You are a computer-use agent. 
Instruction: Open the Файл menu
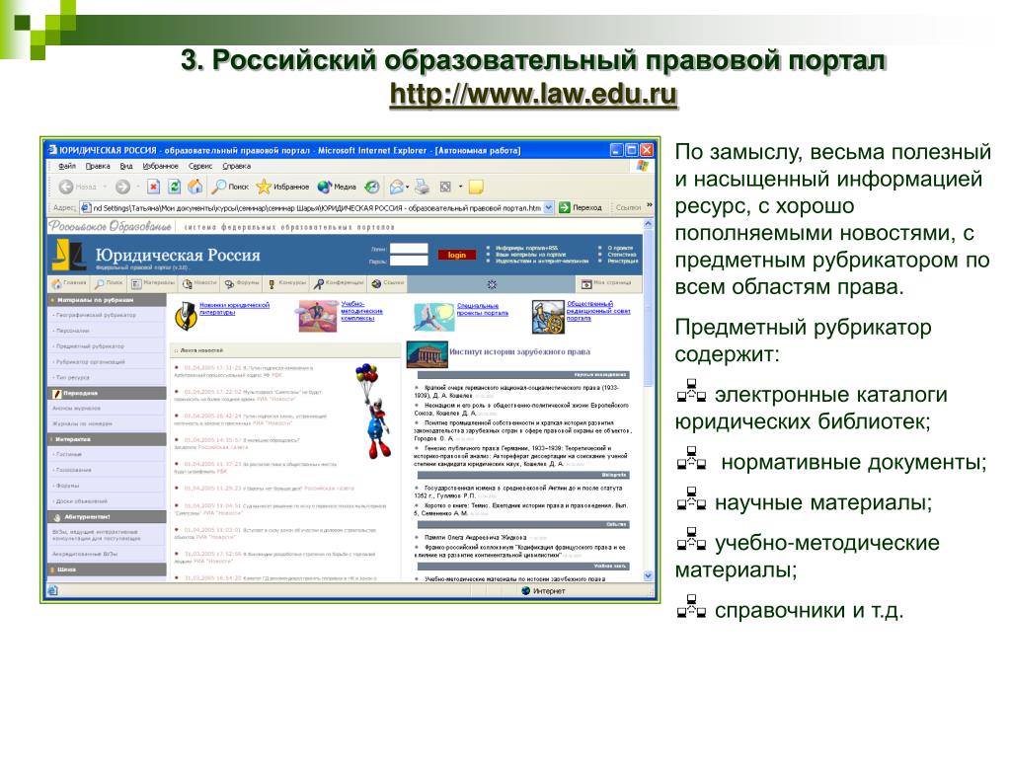tap(67, 166)
